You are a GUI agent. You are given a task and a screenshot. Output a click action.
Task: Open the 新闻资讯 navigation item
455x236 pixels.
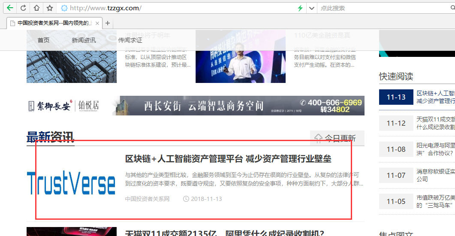pyautogui.click(x=84, y=40)
